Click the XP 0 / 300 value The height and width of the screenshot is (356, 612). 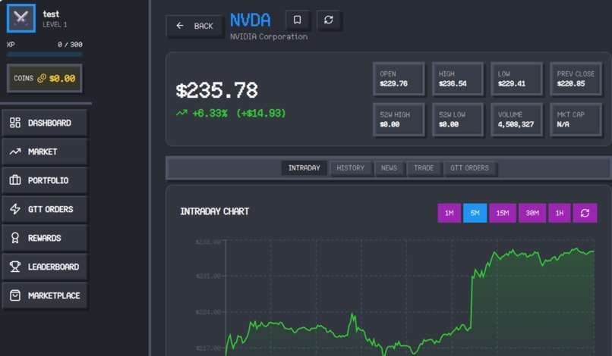coord(70,45)
